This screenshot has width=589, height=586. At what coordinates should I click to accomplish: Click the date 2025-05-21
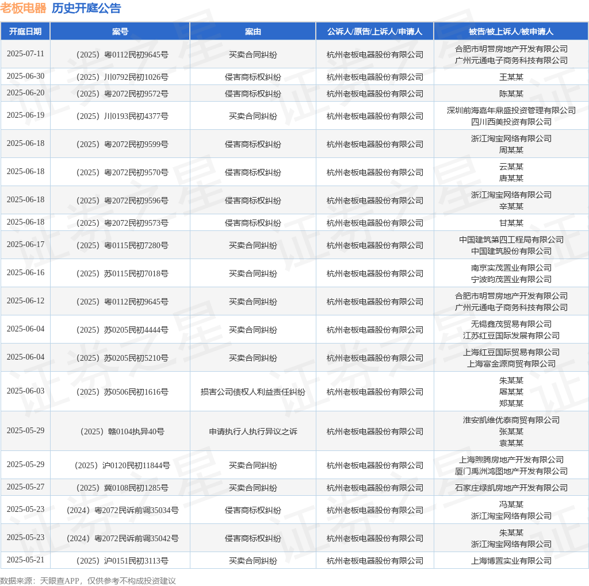point(25,560)
